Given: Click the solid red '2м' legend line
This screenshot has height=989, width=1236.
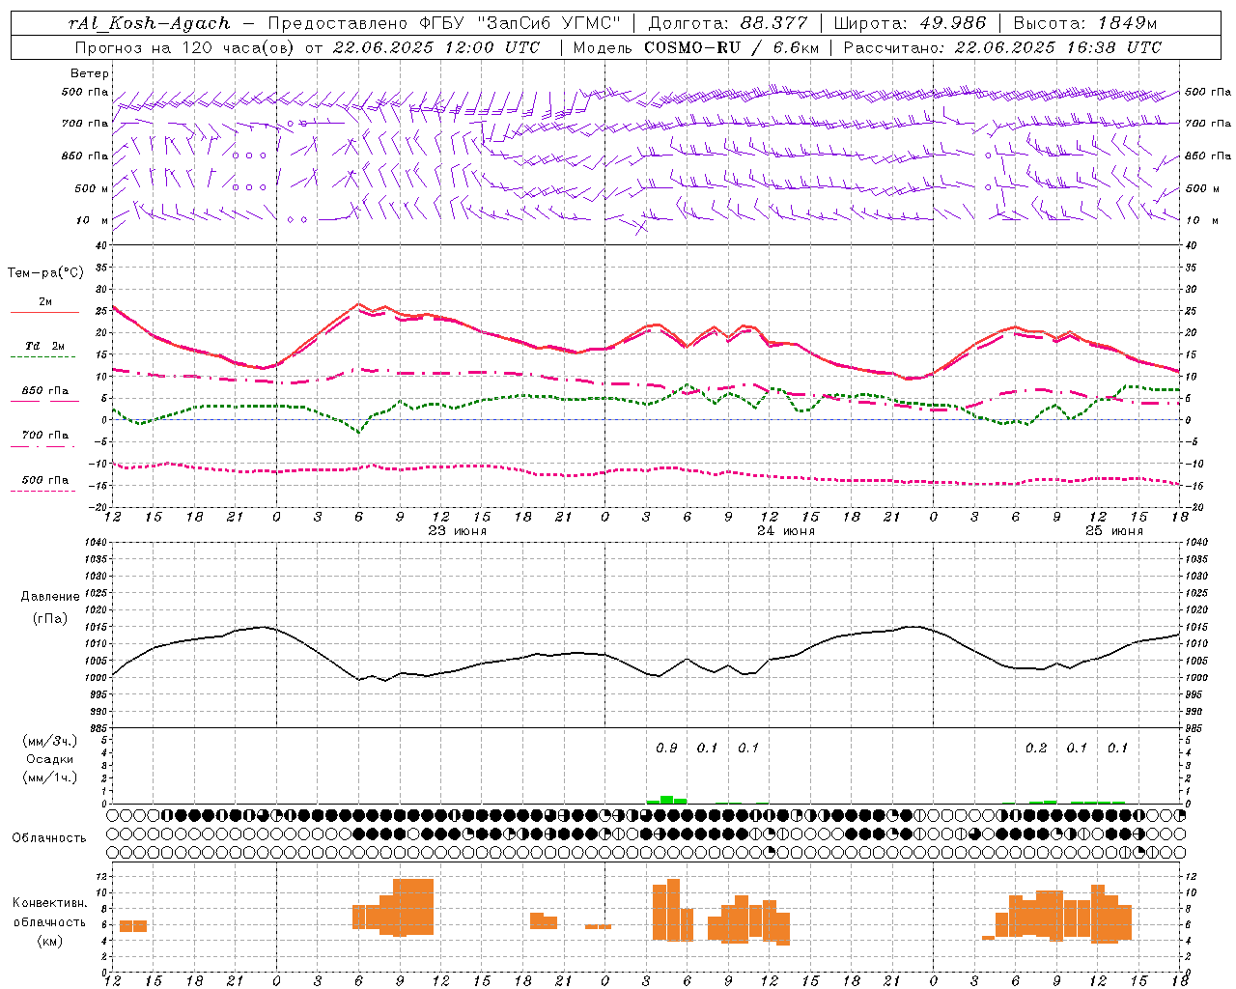Looking at the screenshot, I should click(44, 312).
